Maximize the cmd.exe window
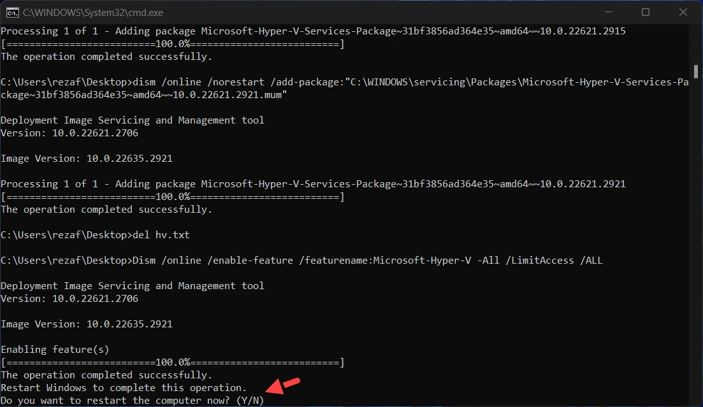The height and width of the screenshot is (407, 703). click(x=646, y=12)
